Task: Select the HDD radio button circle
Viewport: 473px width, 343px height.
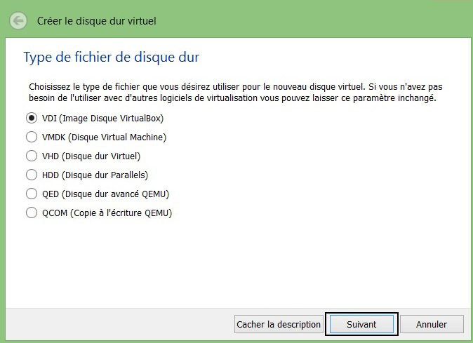Action: click(x=31, y=175)
